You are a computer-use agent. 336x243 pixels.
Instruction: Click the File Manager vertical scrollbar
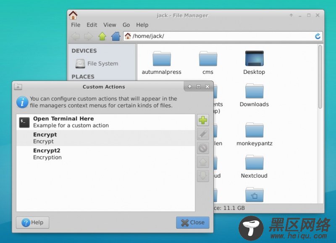click(320, 77)
